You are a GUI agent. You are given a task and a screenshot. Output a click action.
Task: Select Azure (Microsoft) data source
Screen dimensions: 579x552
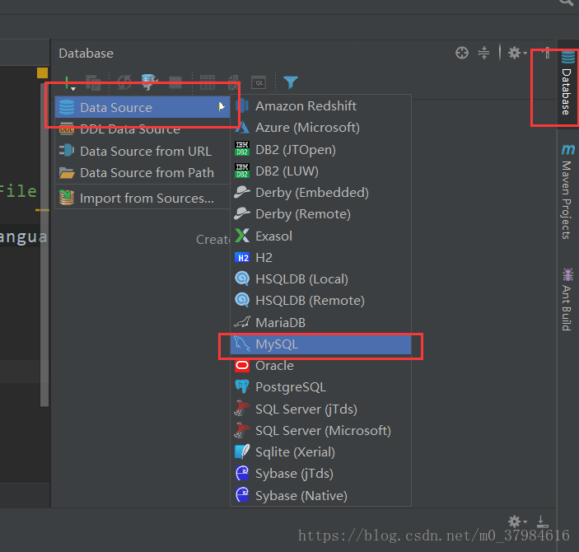tap(320, 128)
